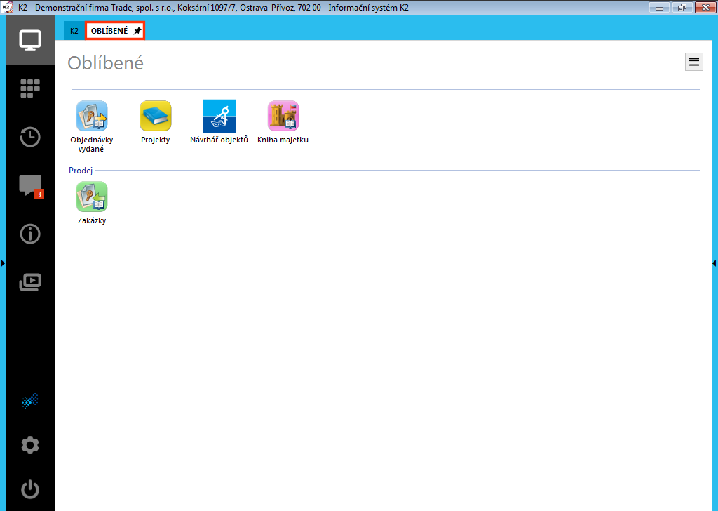
Task: Click the K2 logo in title bar
Action: click(x=7, y=7)
